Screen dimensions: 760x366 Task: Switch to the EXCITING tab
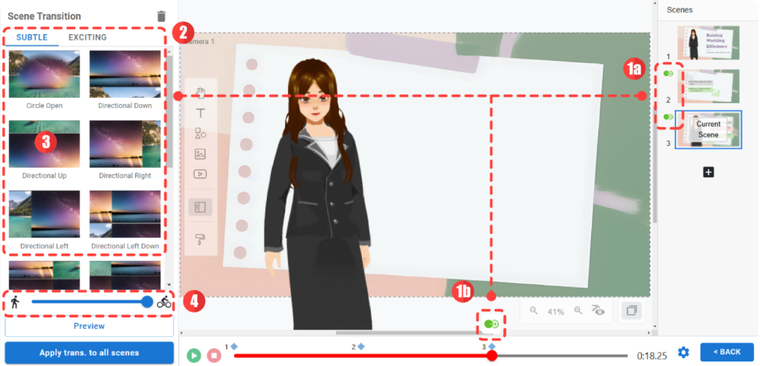tap(87, 37)
